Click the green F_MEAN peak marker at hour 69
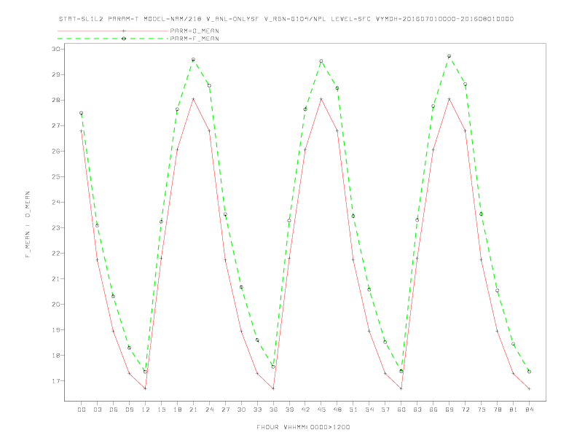The image size is (577, 446). point(450,56)
